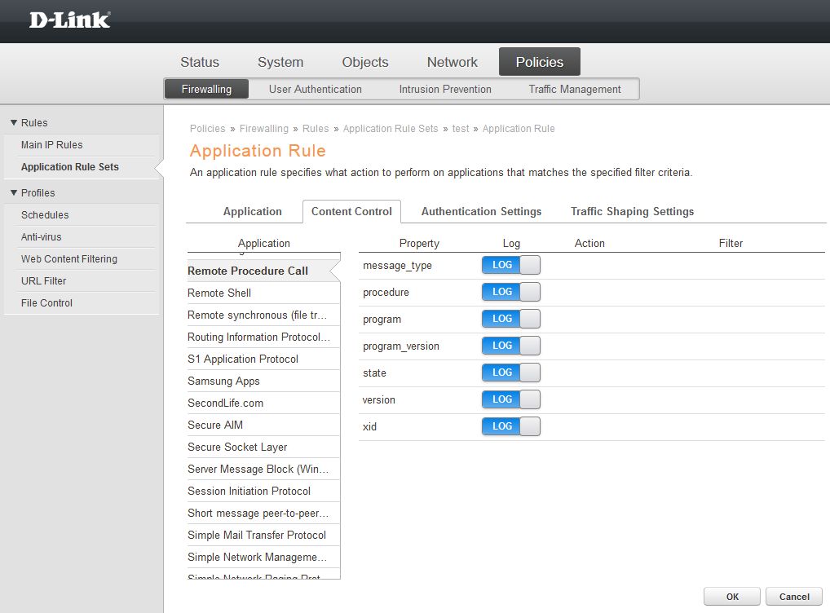Open Web Content Filtering profile
Image resolution: width=830 pixels, height=613 pixels.
click(69, 259)
